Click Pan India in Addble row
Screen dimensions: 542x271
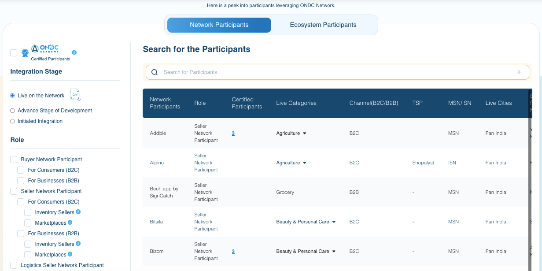coord(496,133)
